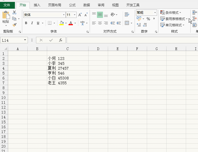Increase indent

click(x=119, y=23)
